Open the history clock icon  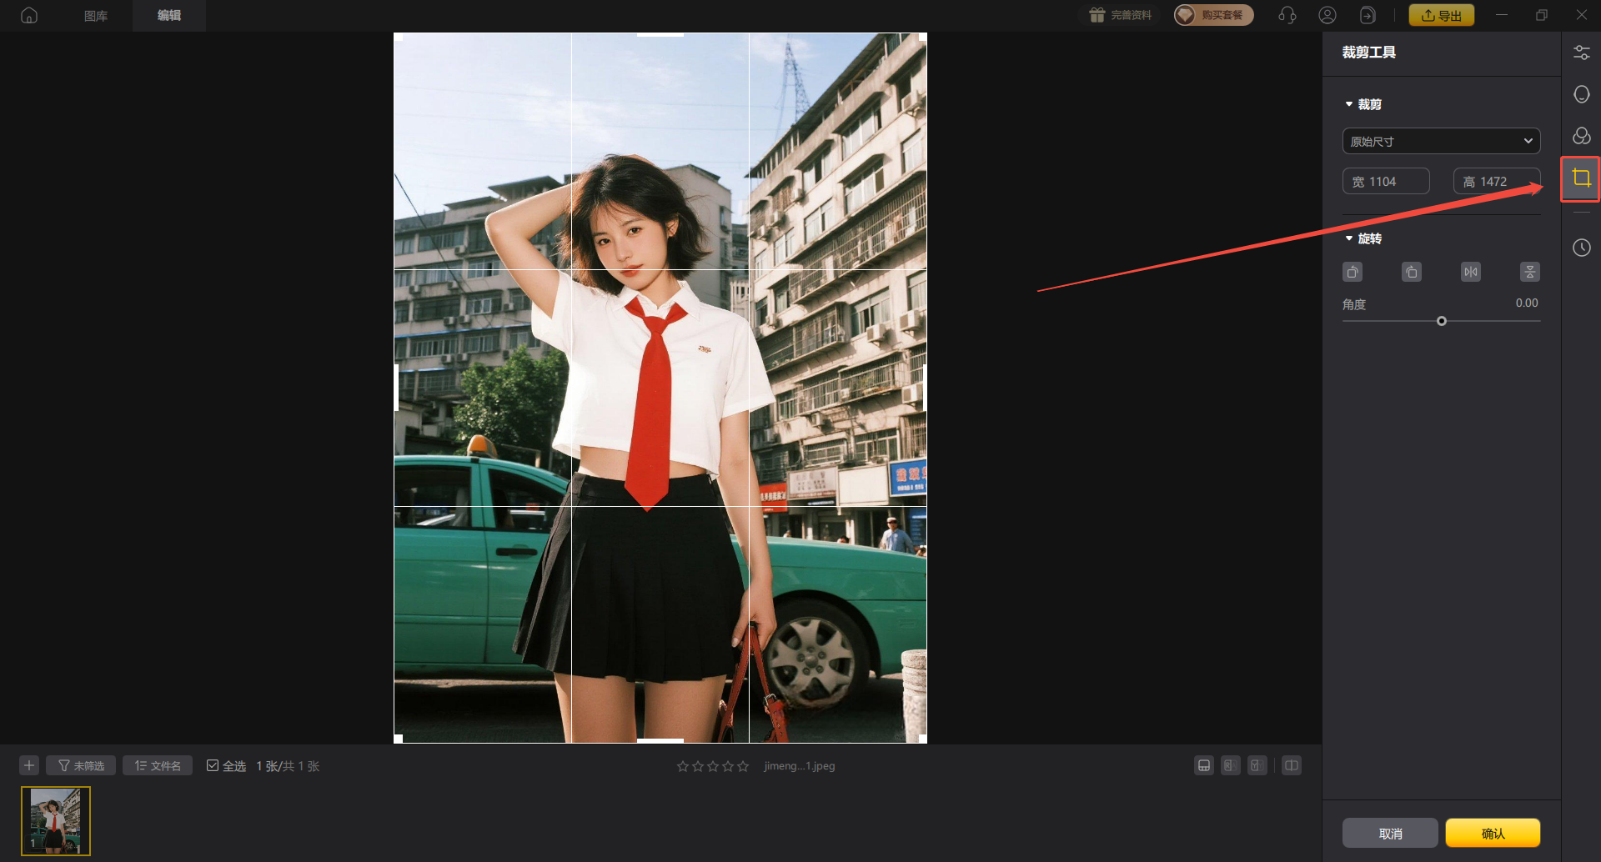pos(1581,248)
